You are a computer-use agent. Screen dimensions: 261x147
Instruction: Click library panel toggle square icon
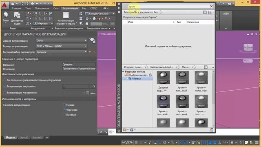tap(206, 67)
